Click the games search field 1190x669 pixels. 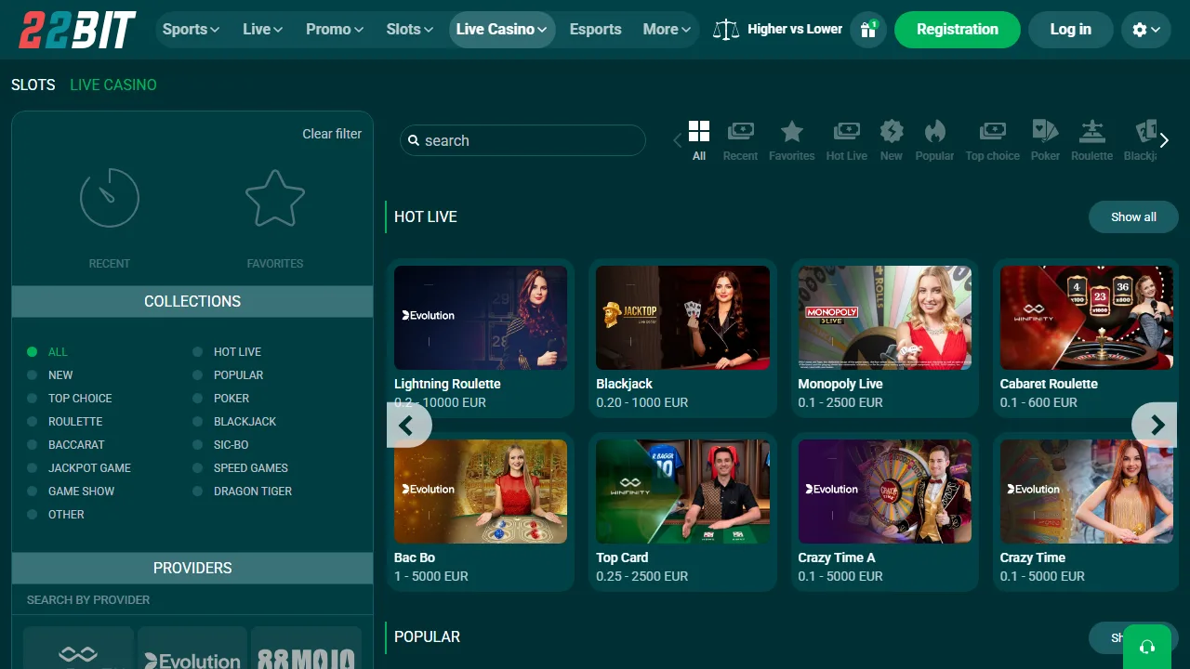pyautogui.click(x=522, y=140)
